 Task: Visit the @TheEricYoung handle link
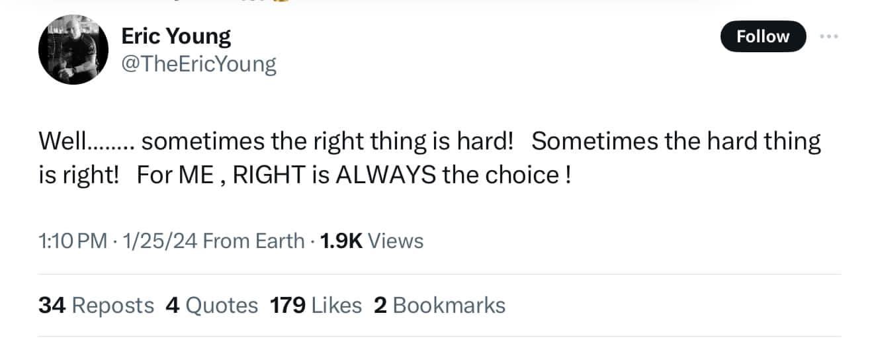click(198, 64)
